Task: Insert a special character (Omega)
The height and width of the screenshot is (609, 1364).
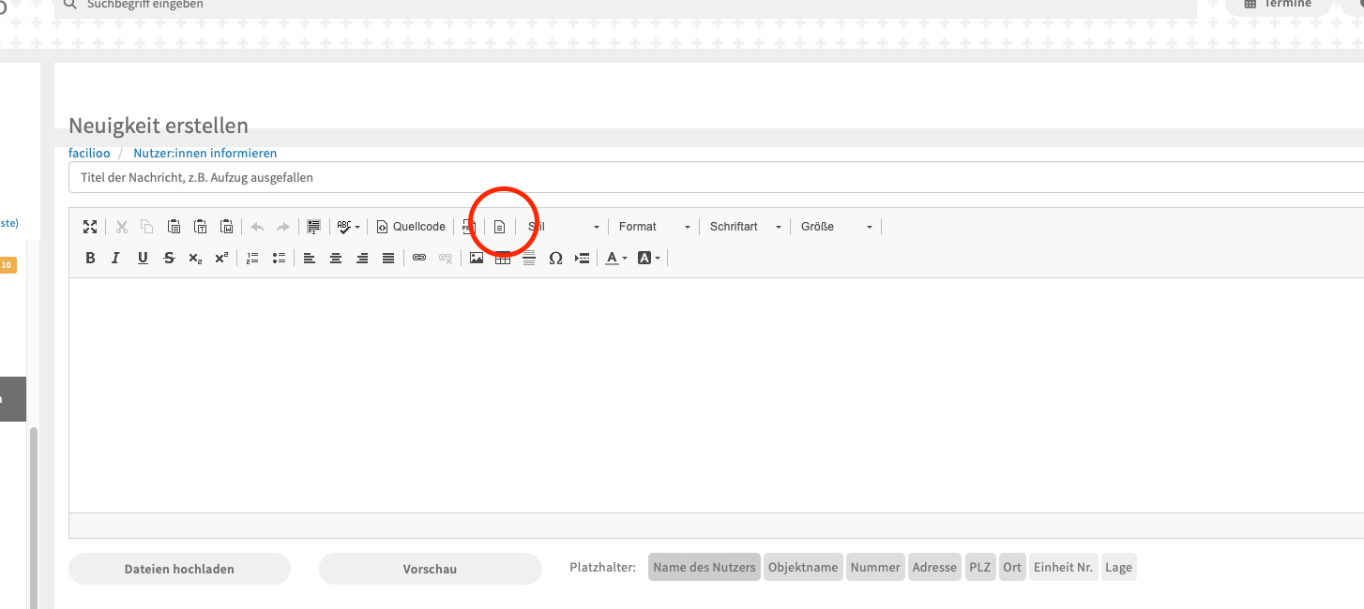Action: pos(555,259)
